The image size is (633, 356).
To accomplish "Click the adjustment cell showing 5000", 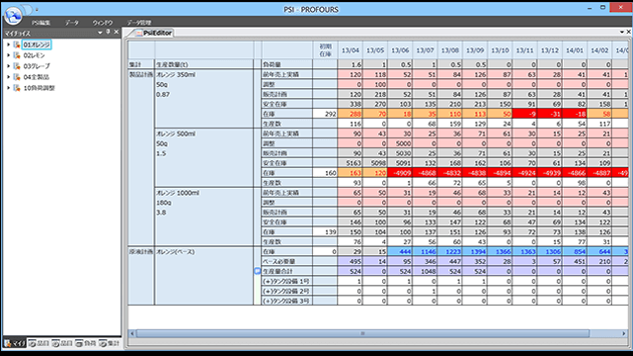I will [x=400, y=143].
